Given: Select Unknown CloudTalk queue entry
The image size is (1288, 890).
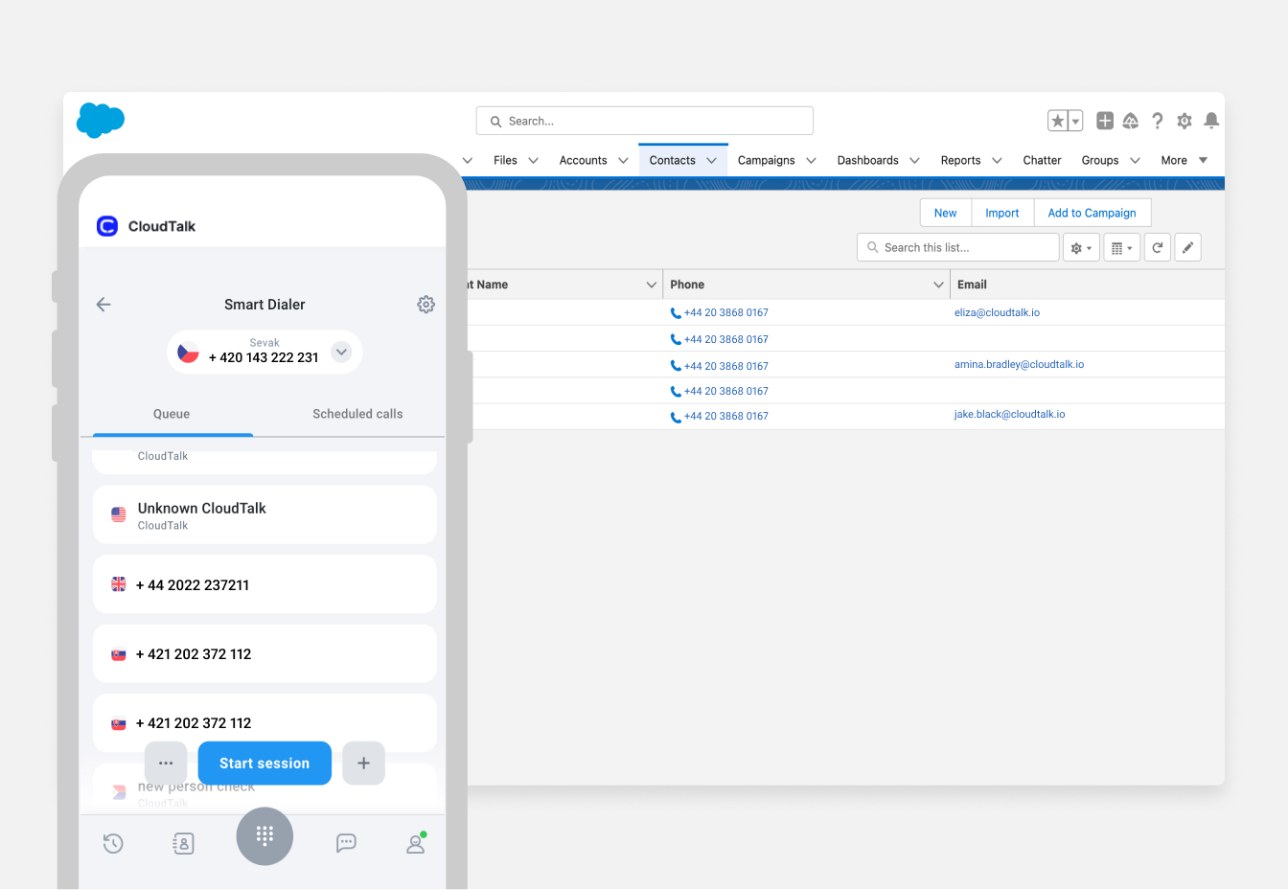Looking at the screenshot, I should 264,514.
